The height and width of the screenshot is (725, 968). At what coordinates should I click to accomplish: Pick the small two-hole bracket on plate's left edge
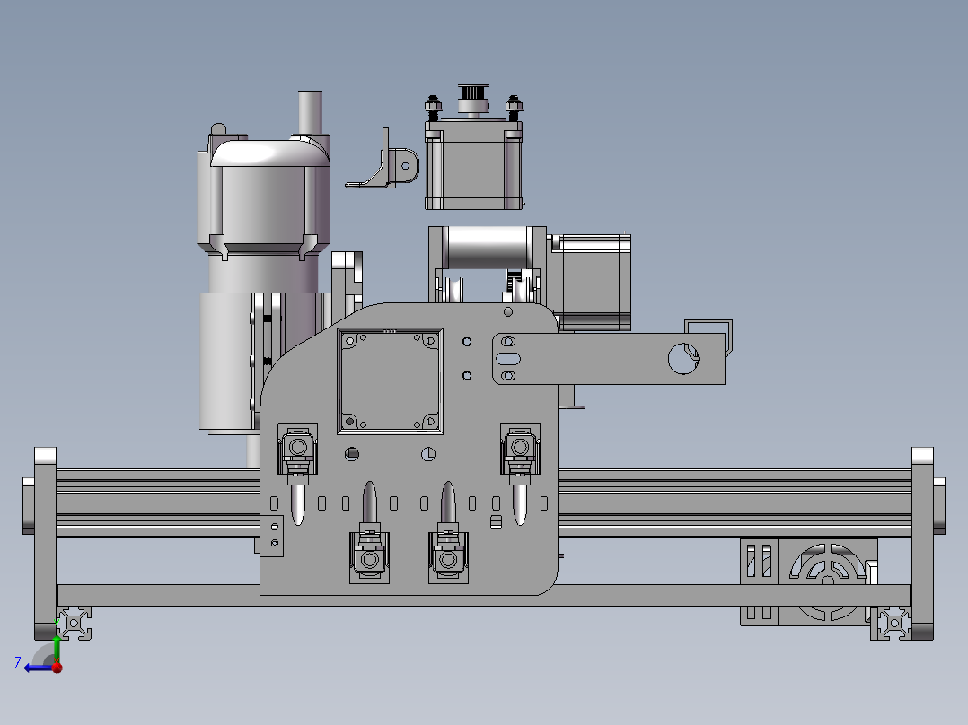271,536
